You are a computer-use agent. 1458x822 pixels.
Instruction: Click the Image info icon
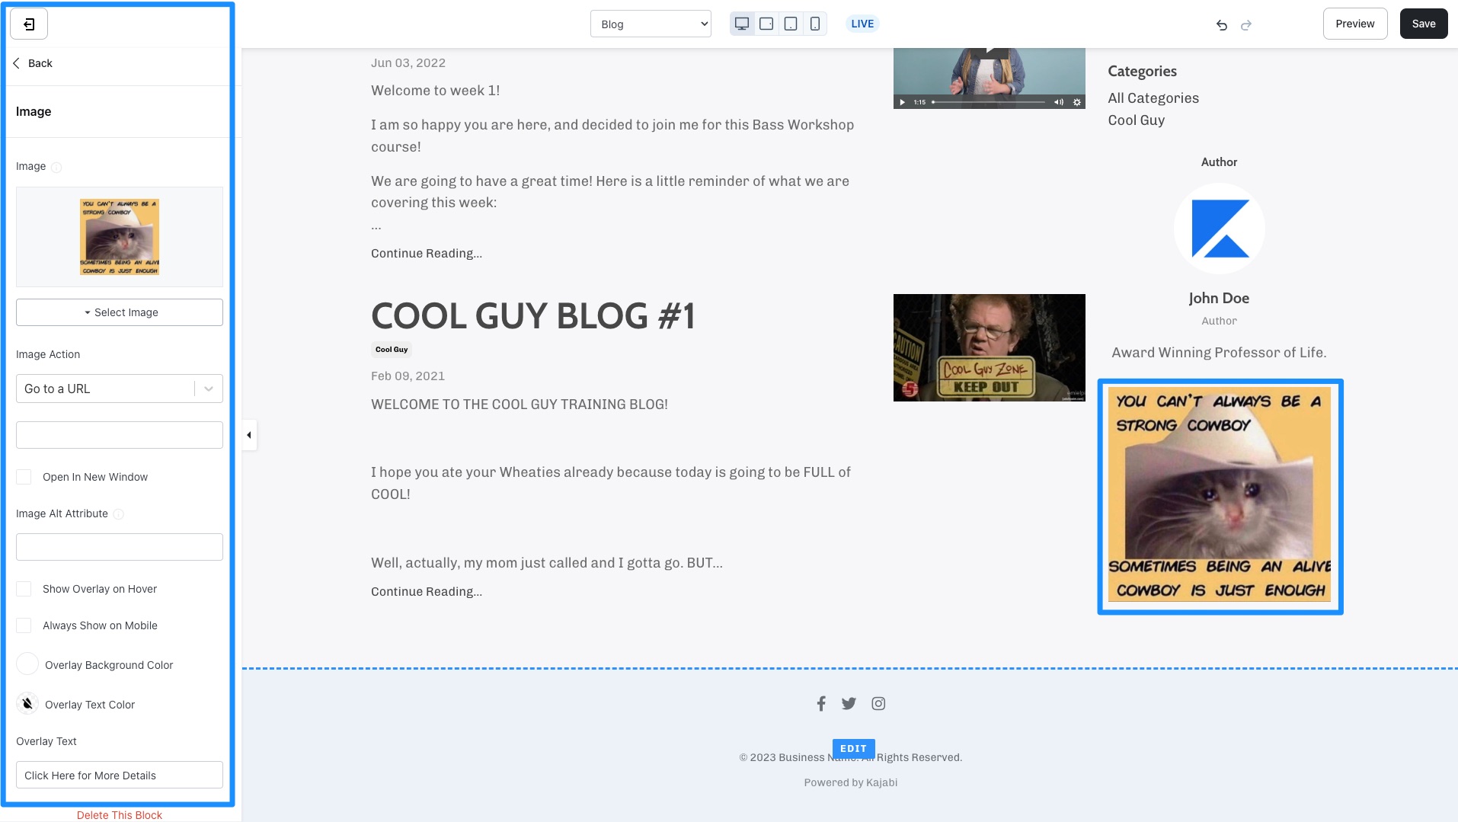(x=56, y=167)
